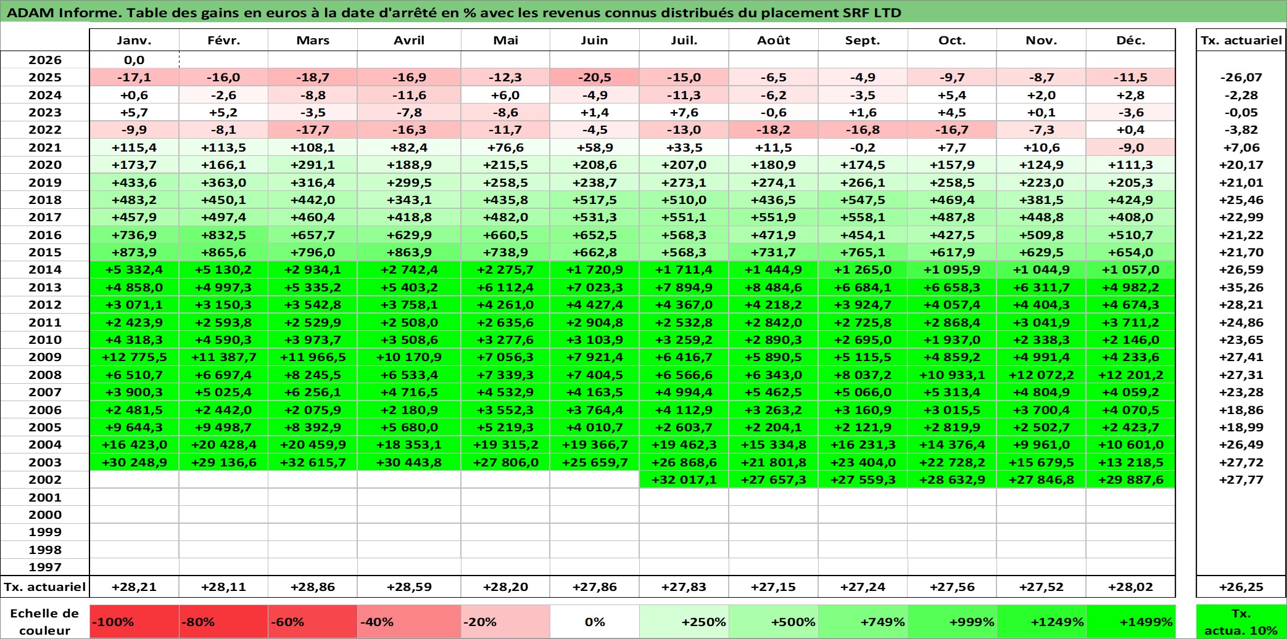Select the Févr. column header

pos(223,40)
